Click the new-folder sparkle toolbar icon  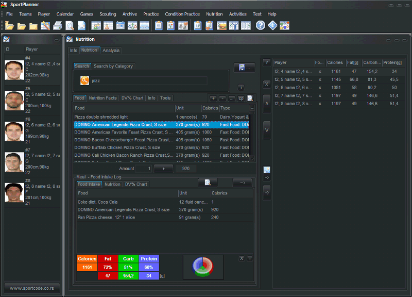9,25
